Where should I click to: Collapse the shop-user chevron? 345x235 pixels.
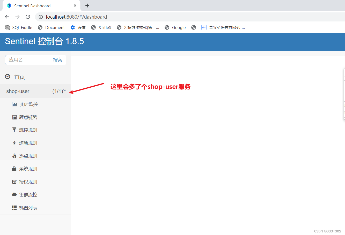pyautogui.click(x=65, y=90)
